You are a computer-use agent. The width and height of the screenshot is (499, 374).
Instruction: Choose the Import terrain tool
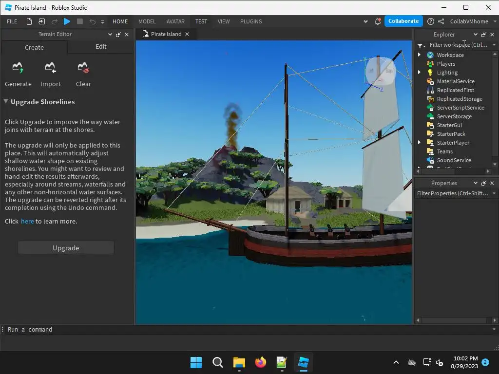pyautogui.click(x=51, y=75)
